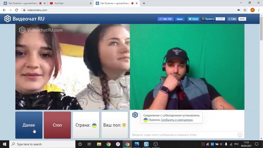Switch the РУС input language
This screenshot has width=263, height=148.
[237, 144]
